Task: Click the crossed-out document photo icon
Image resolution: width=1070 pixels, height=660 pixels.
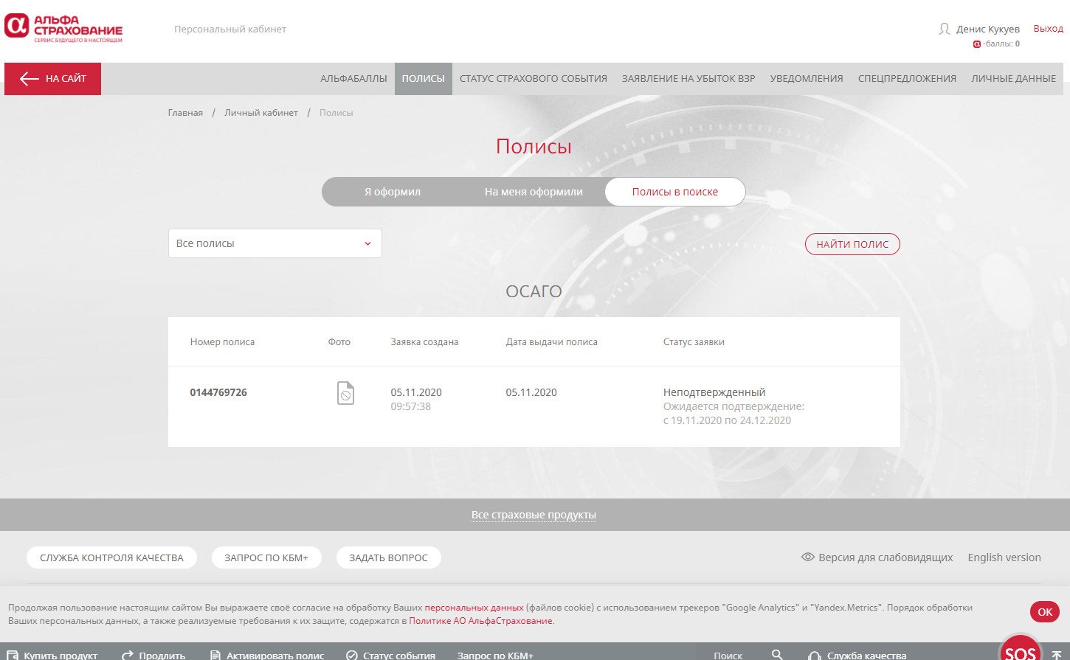Action: (345, 393)
